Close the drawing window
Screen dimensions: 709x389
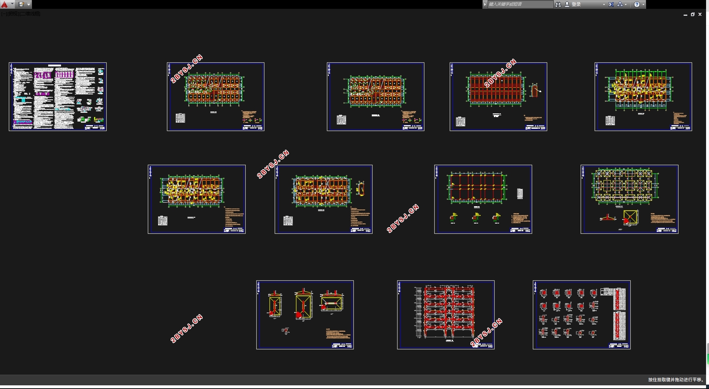[700, 15]
